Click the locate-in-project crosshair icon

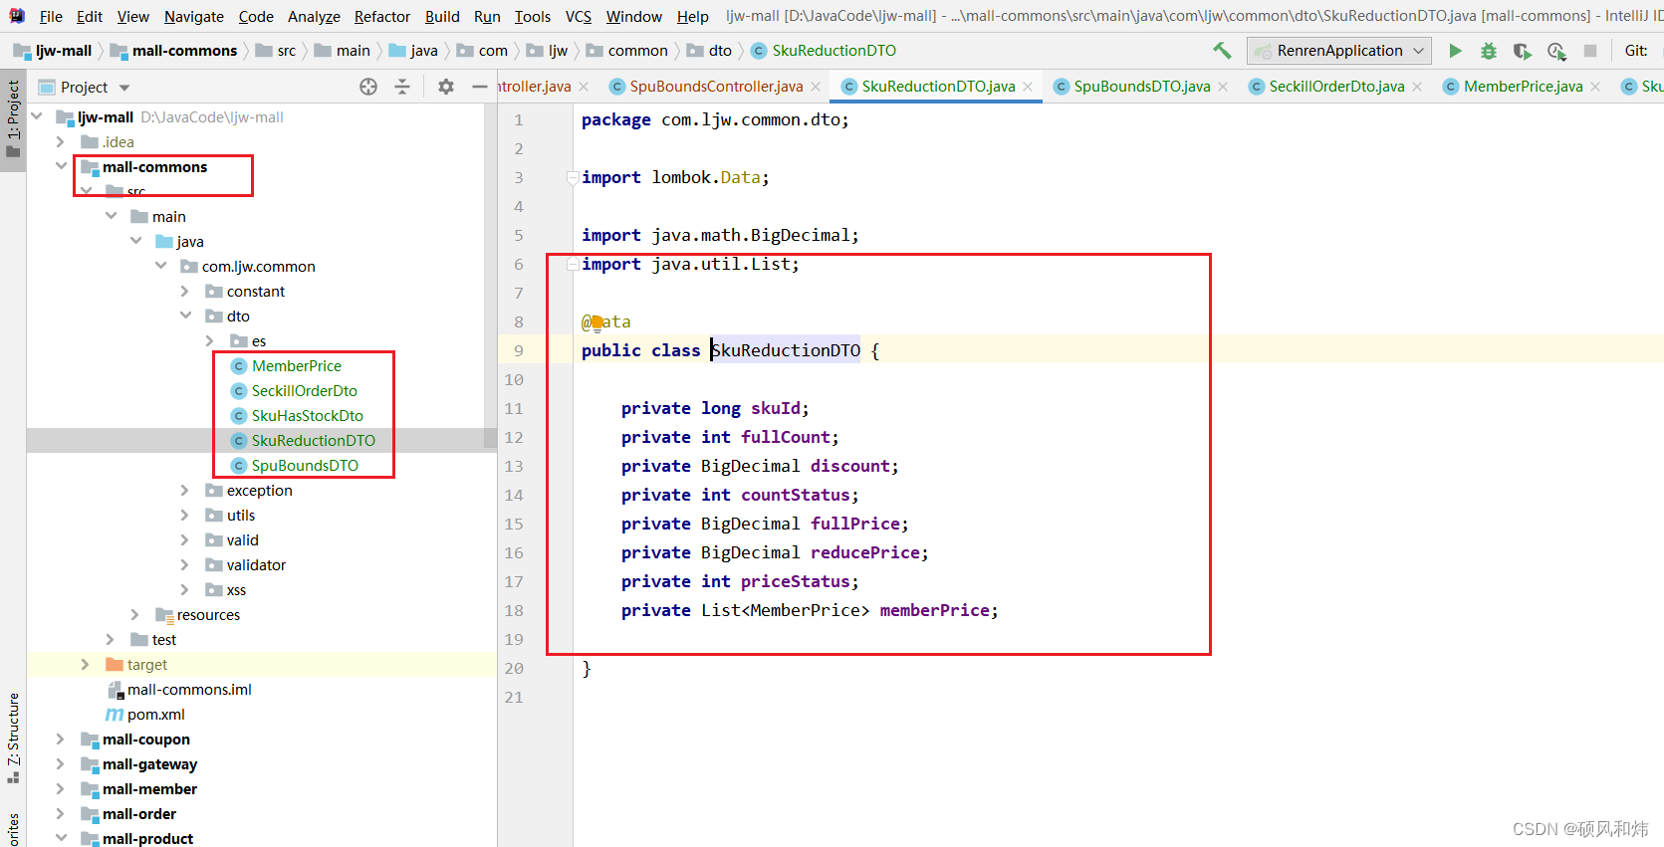(x=368, y=87)
